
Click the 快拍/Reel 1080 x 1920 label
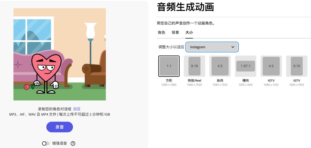[x=194, y=82]
